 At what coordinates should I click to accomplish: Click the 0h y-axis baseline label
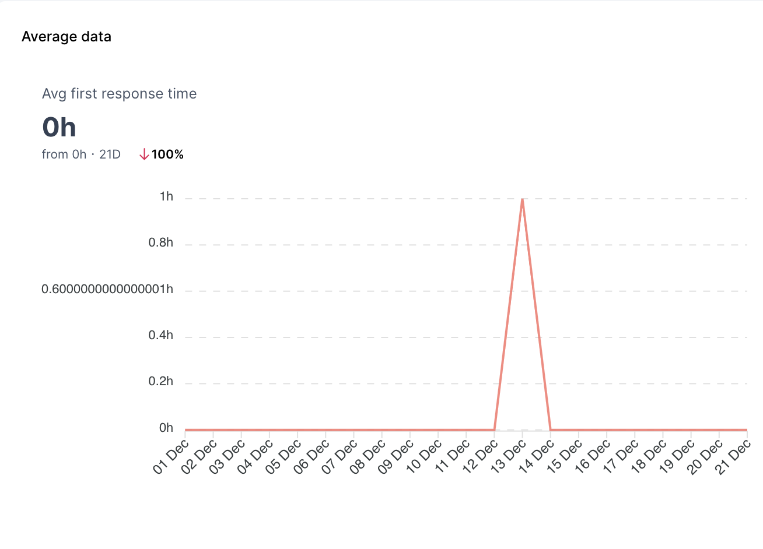click(x=166, y=428)
